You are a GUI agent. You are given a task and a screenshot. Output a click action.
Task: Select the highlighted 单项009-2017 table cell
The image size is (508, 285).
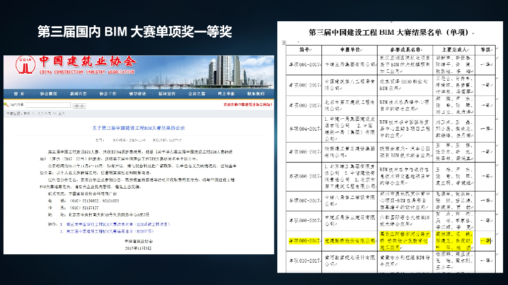(x=304, y=240)
